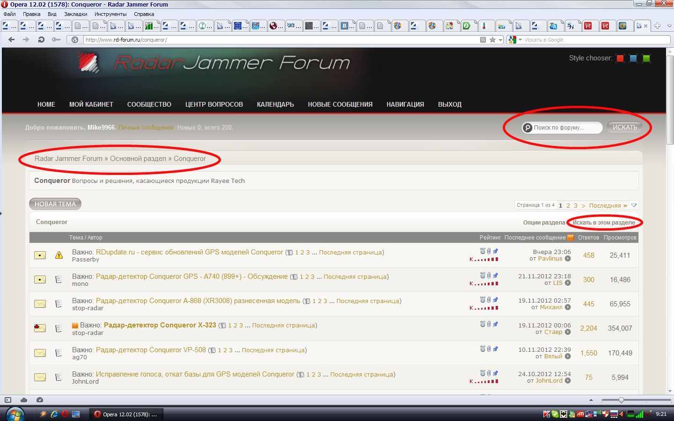Open the Правка menu
674x421 pixels.
pyautogui.click(x=31, y=14)
